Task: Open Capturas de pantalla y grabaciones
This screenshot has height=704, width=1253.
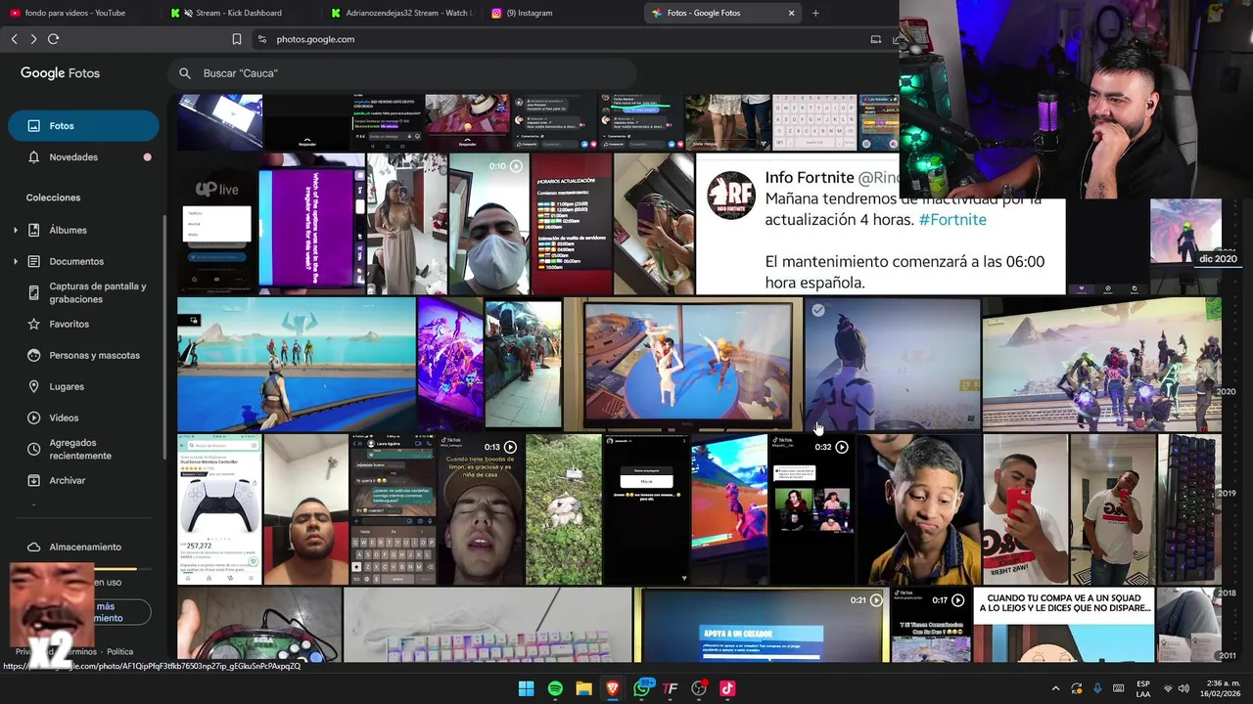Action: coord(88,292)
